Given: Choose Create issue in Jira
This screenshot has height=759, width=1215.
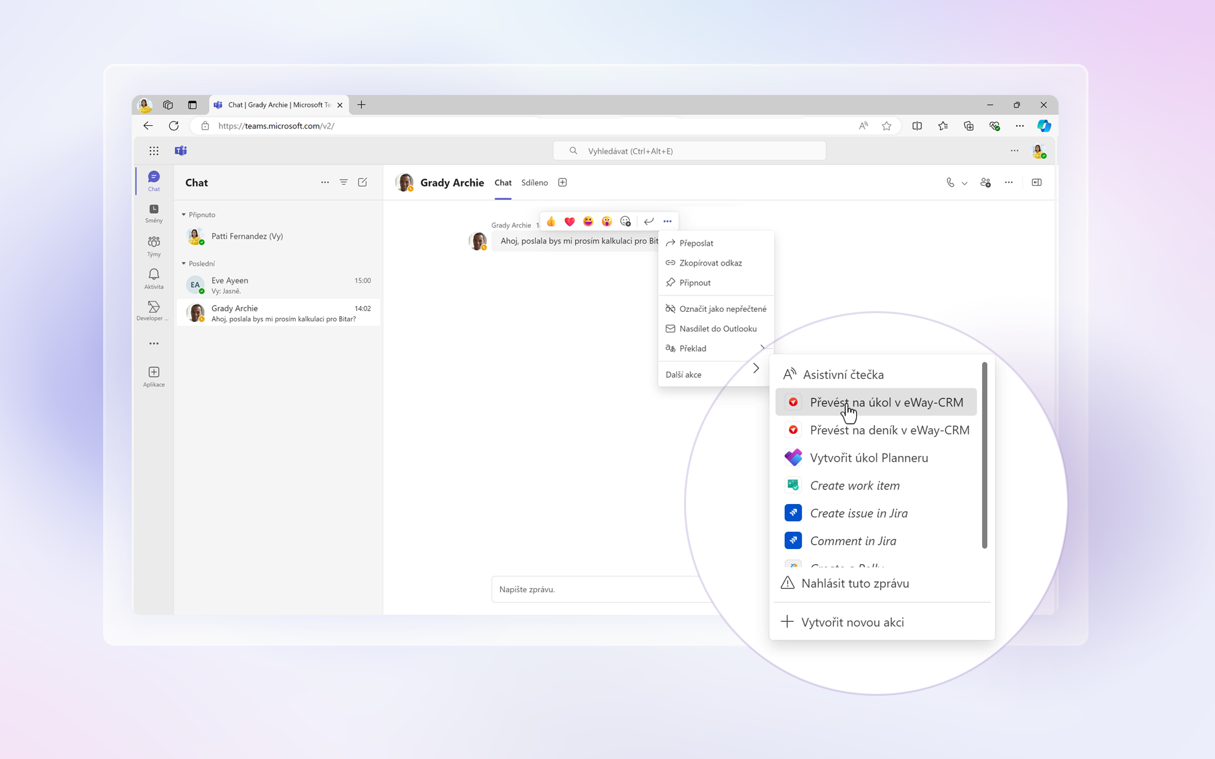Looking at the screenshot, I should pos(876,514).
